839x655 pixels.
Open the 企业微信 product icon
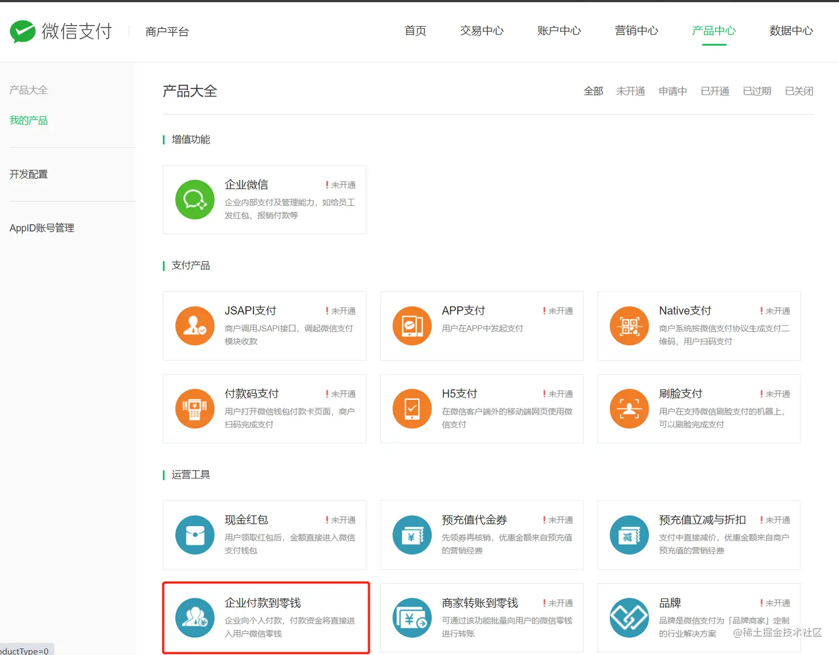(x=195, y=199)
